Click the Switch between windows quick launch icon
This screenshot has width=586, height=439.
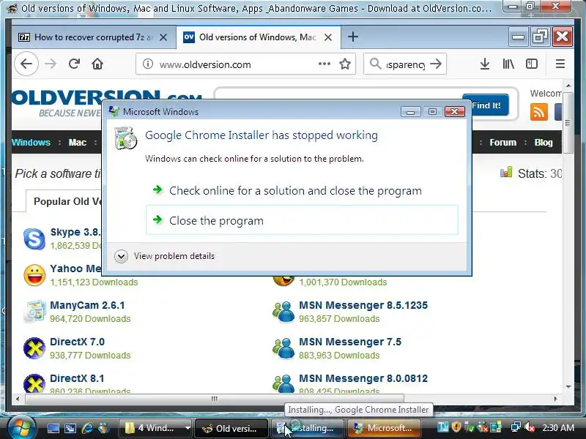(70, 428)
